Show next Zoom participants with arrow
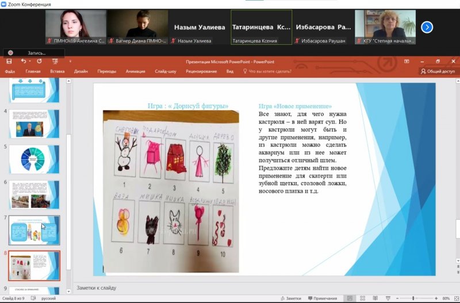The image size is (460, 303). pos(427,27)
